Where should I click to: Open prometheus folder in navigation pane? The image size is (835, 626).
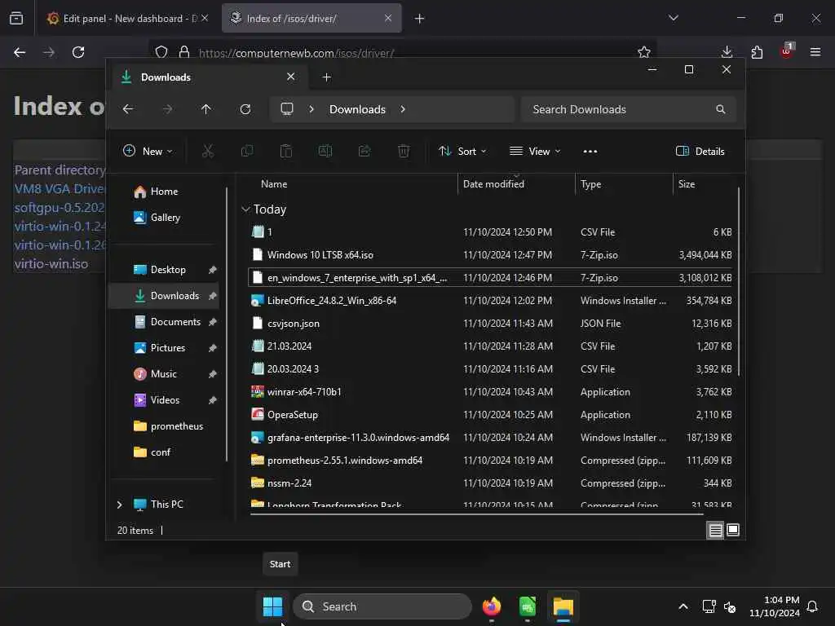pos(177,426)
